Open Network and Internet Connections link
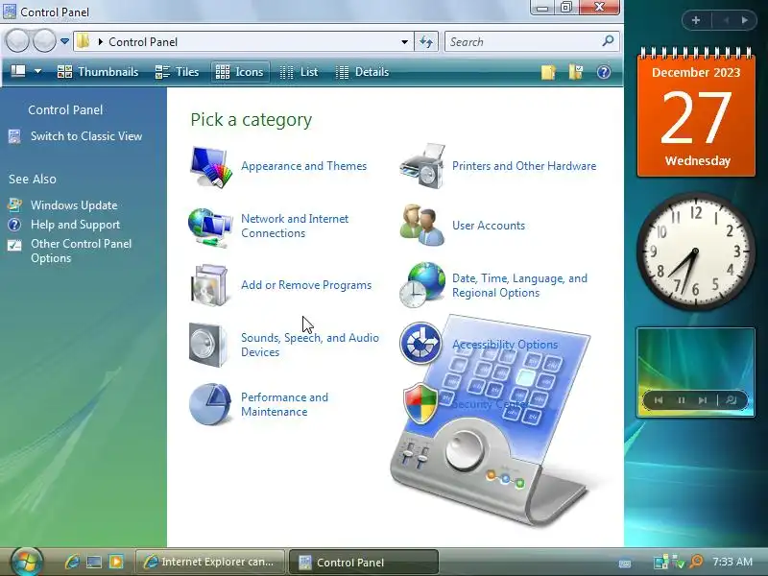 (295, 226)
